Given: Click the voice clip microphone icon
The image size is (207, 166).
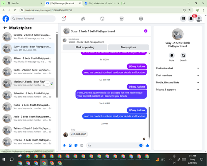Looking at the screenshot, I should coord(64,145).
